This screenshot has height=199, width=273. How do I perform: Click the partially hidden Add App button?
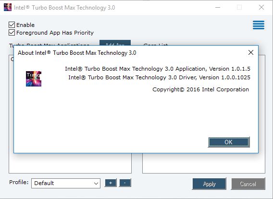(x=115, y=43)
